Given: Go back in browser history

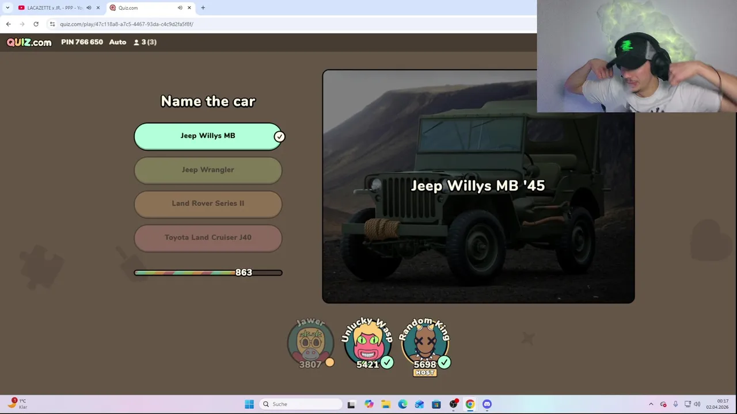Looking at the screenshot, I should (8, 24).
